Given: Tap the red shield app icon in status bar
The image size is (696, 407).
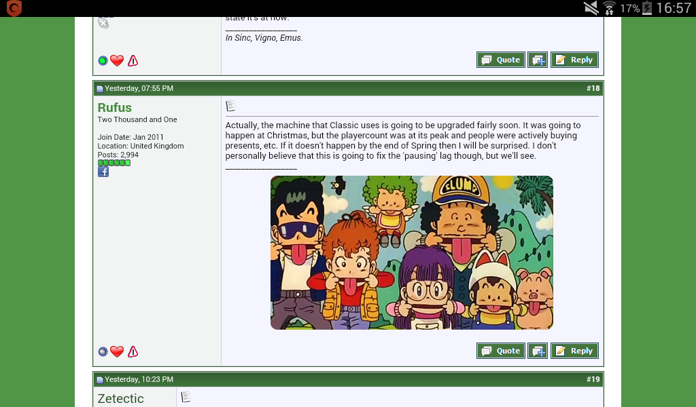Looking at the screenshot, I should click(x=14, y=8).
